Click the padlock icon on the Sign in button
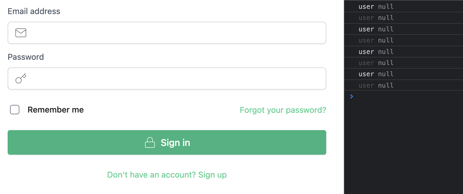 (150, 143)
